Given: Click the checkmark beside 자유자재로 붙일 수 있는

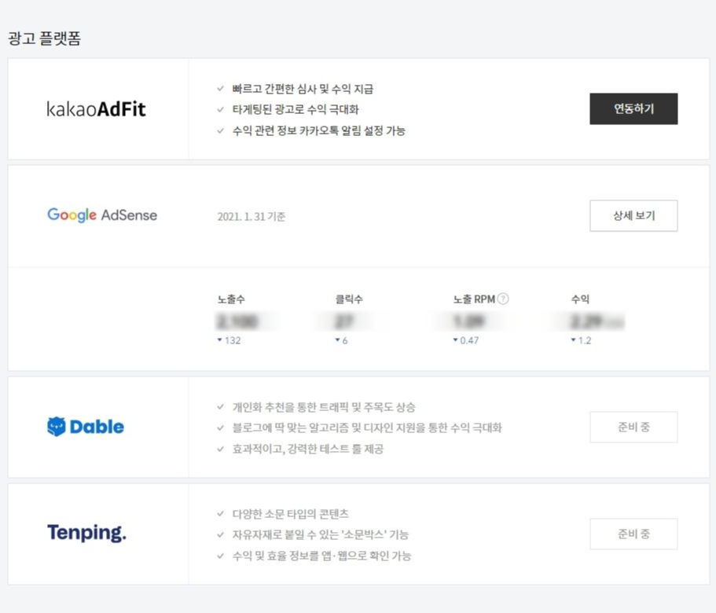Looking at the screenshot, I should click(221, 534).
